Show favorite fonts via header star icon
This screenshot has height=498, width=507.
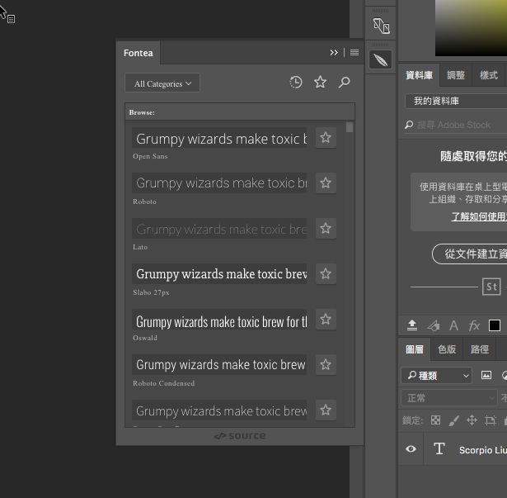tap(320, 83)
